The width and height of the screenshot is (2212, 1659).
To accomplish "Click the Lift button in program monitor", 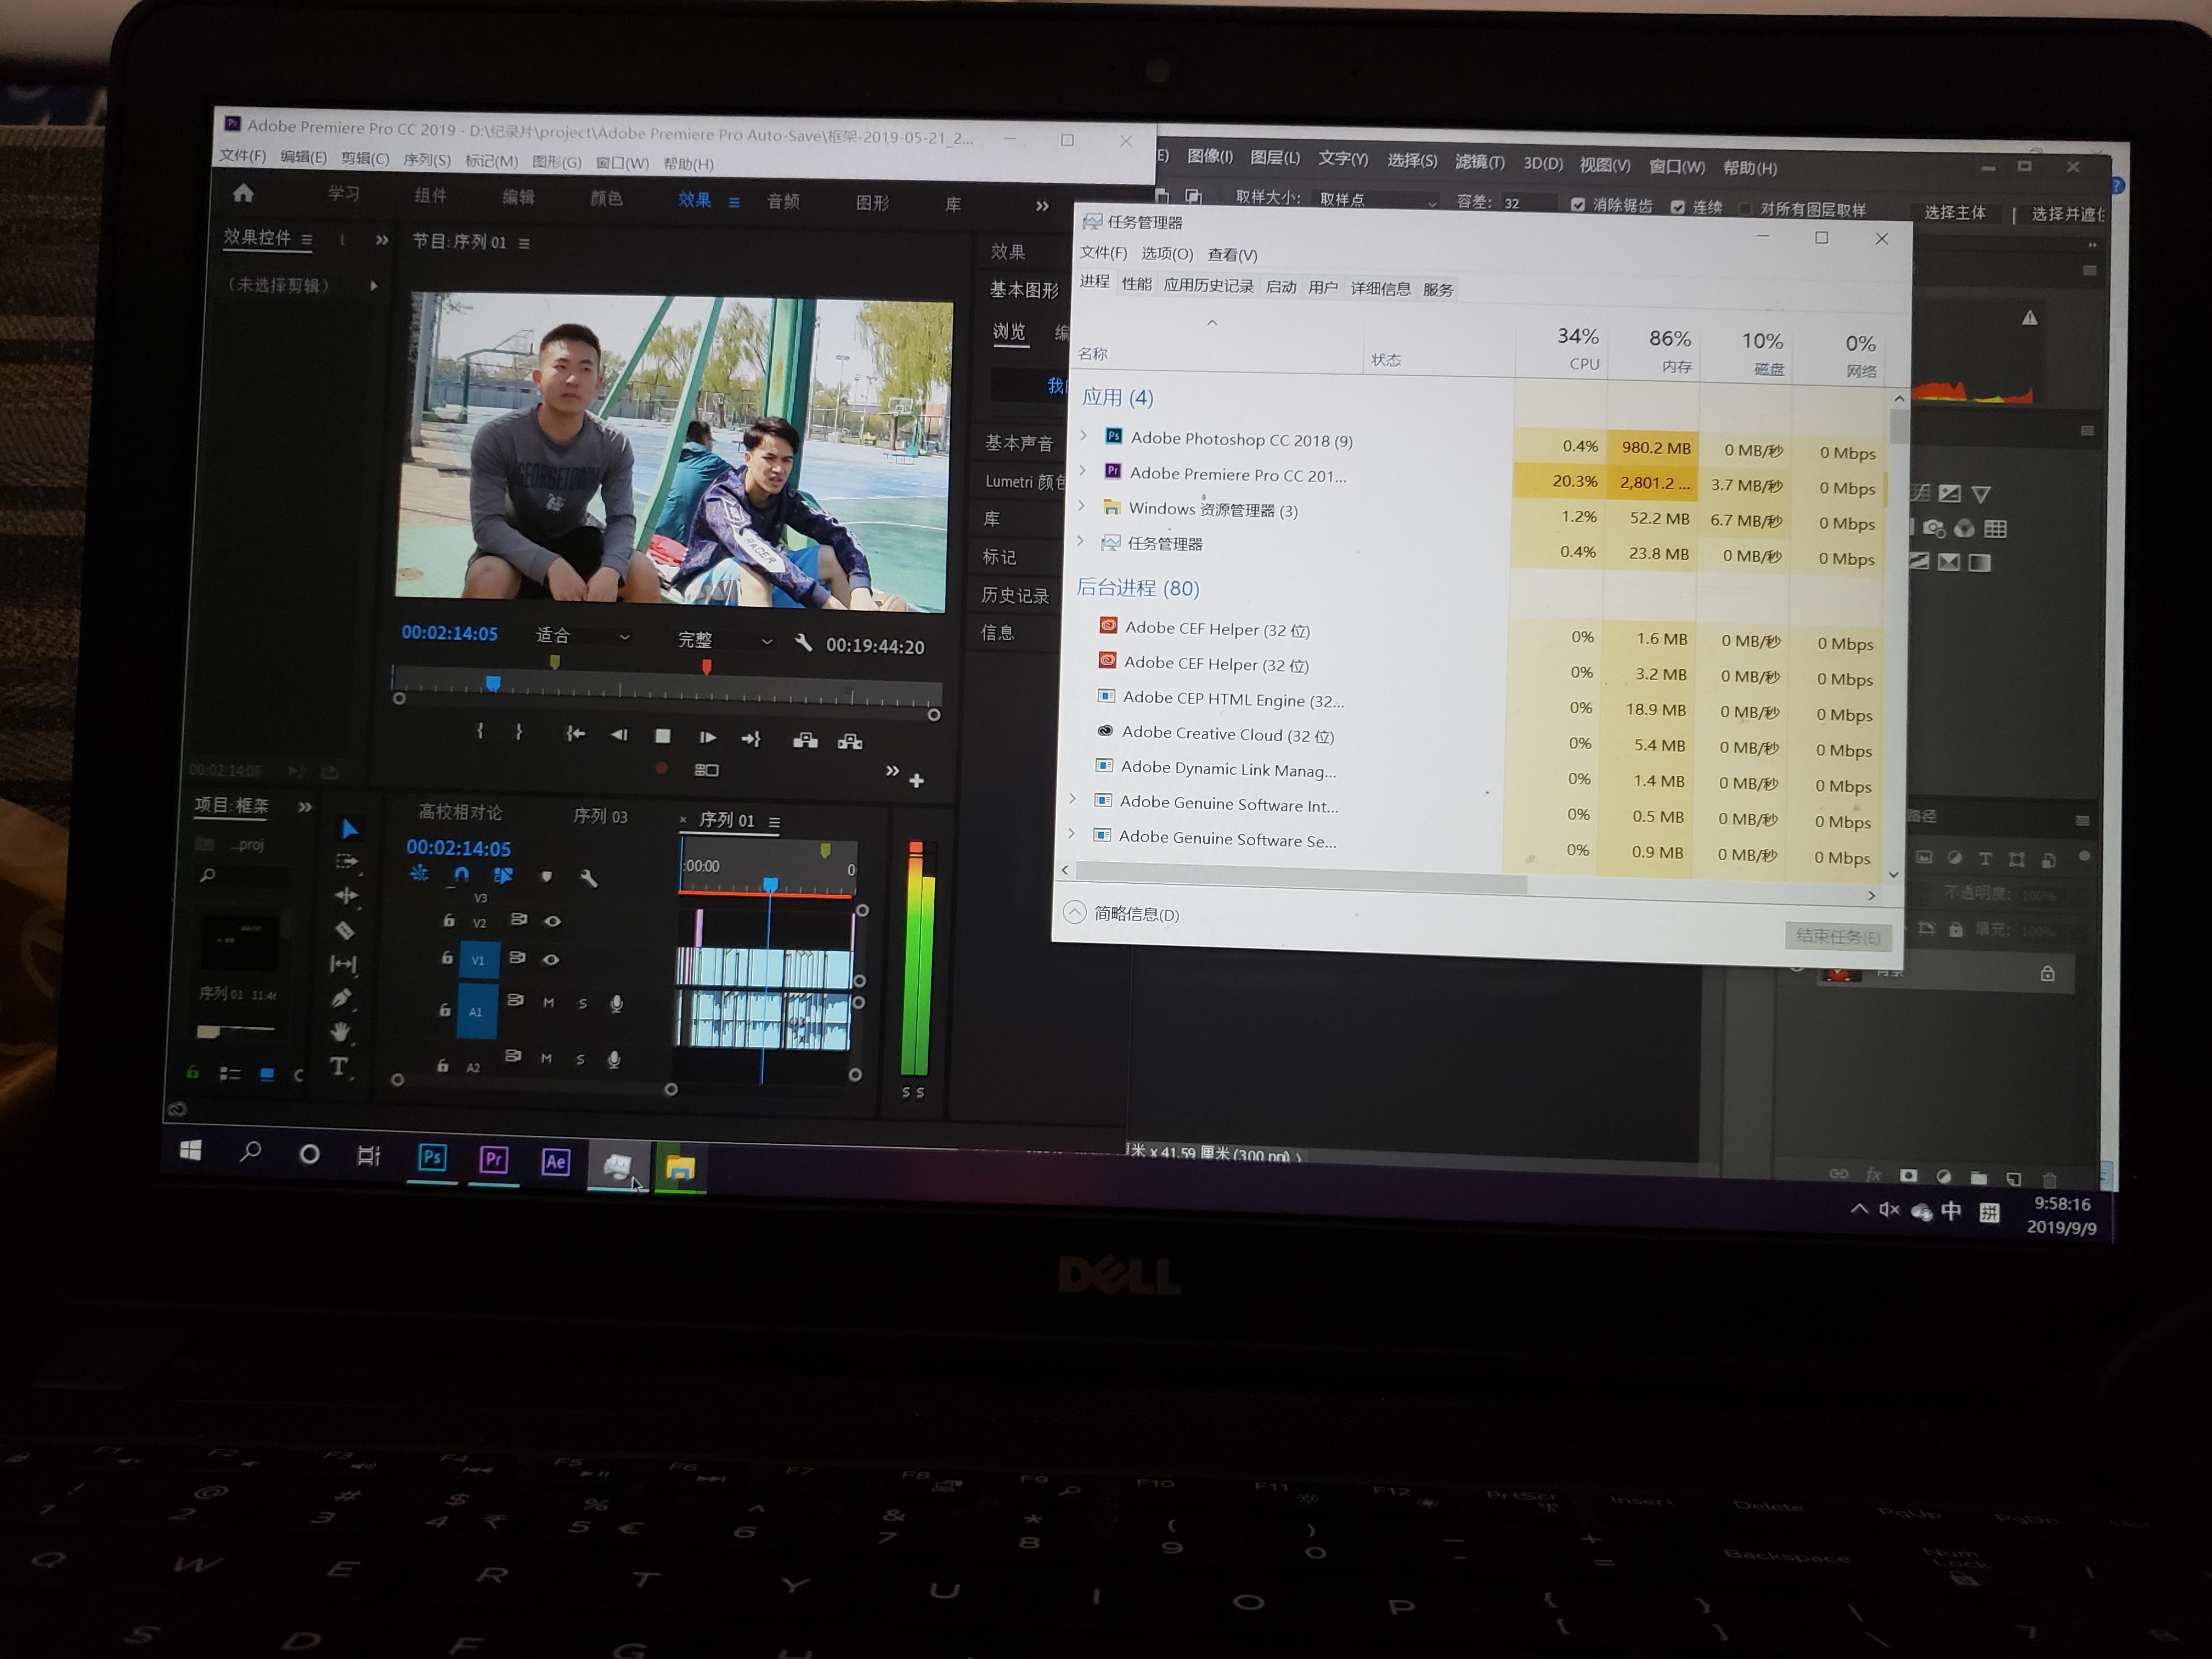I will (x=805, y=740).
